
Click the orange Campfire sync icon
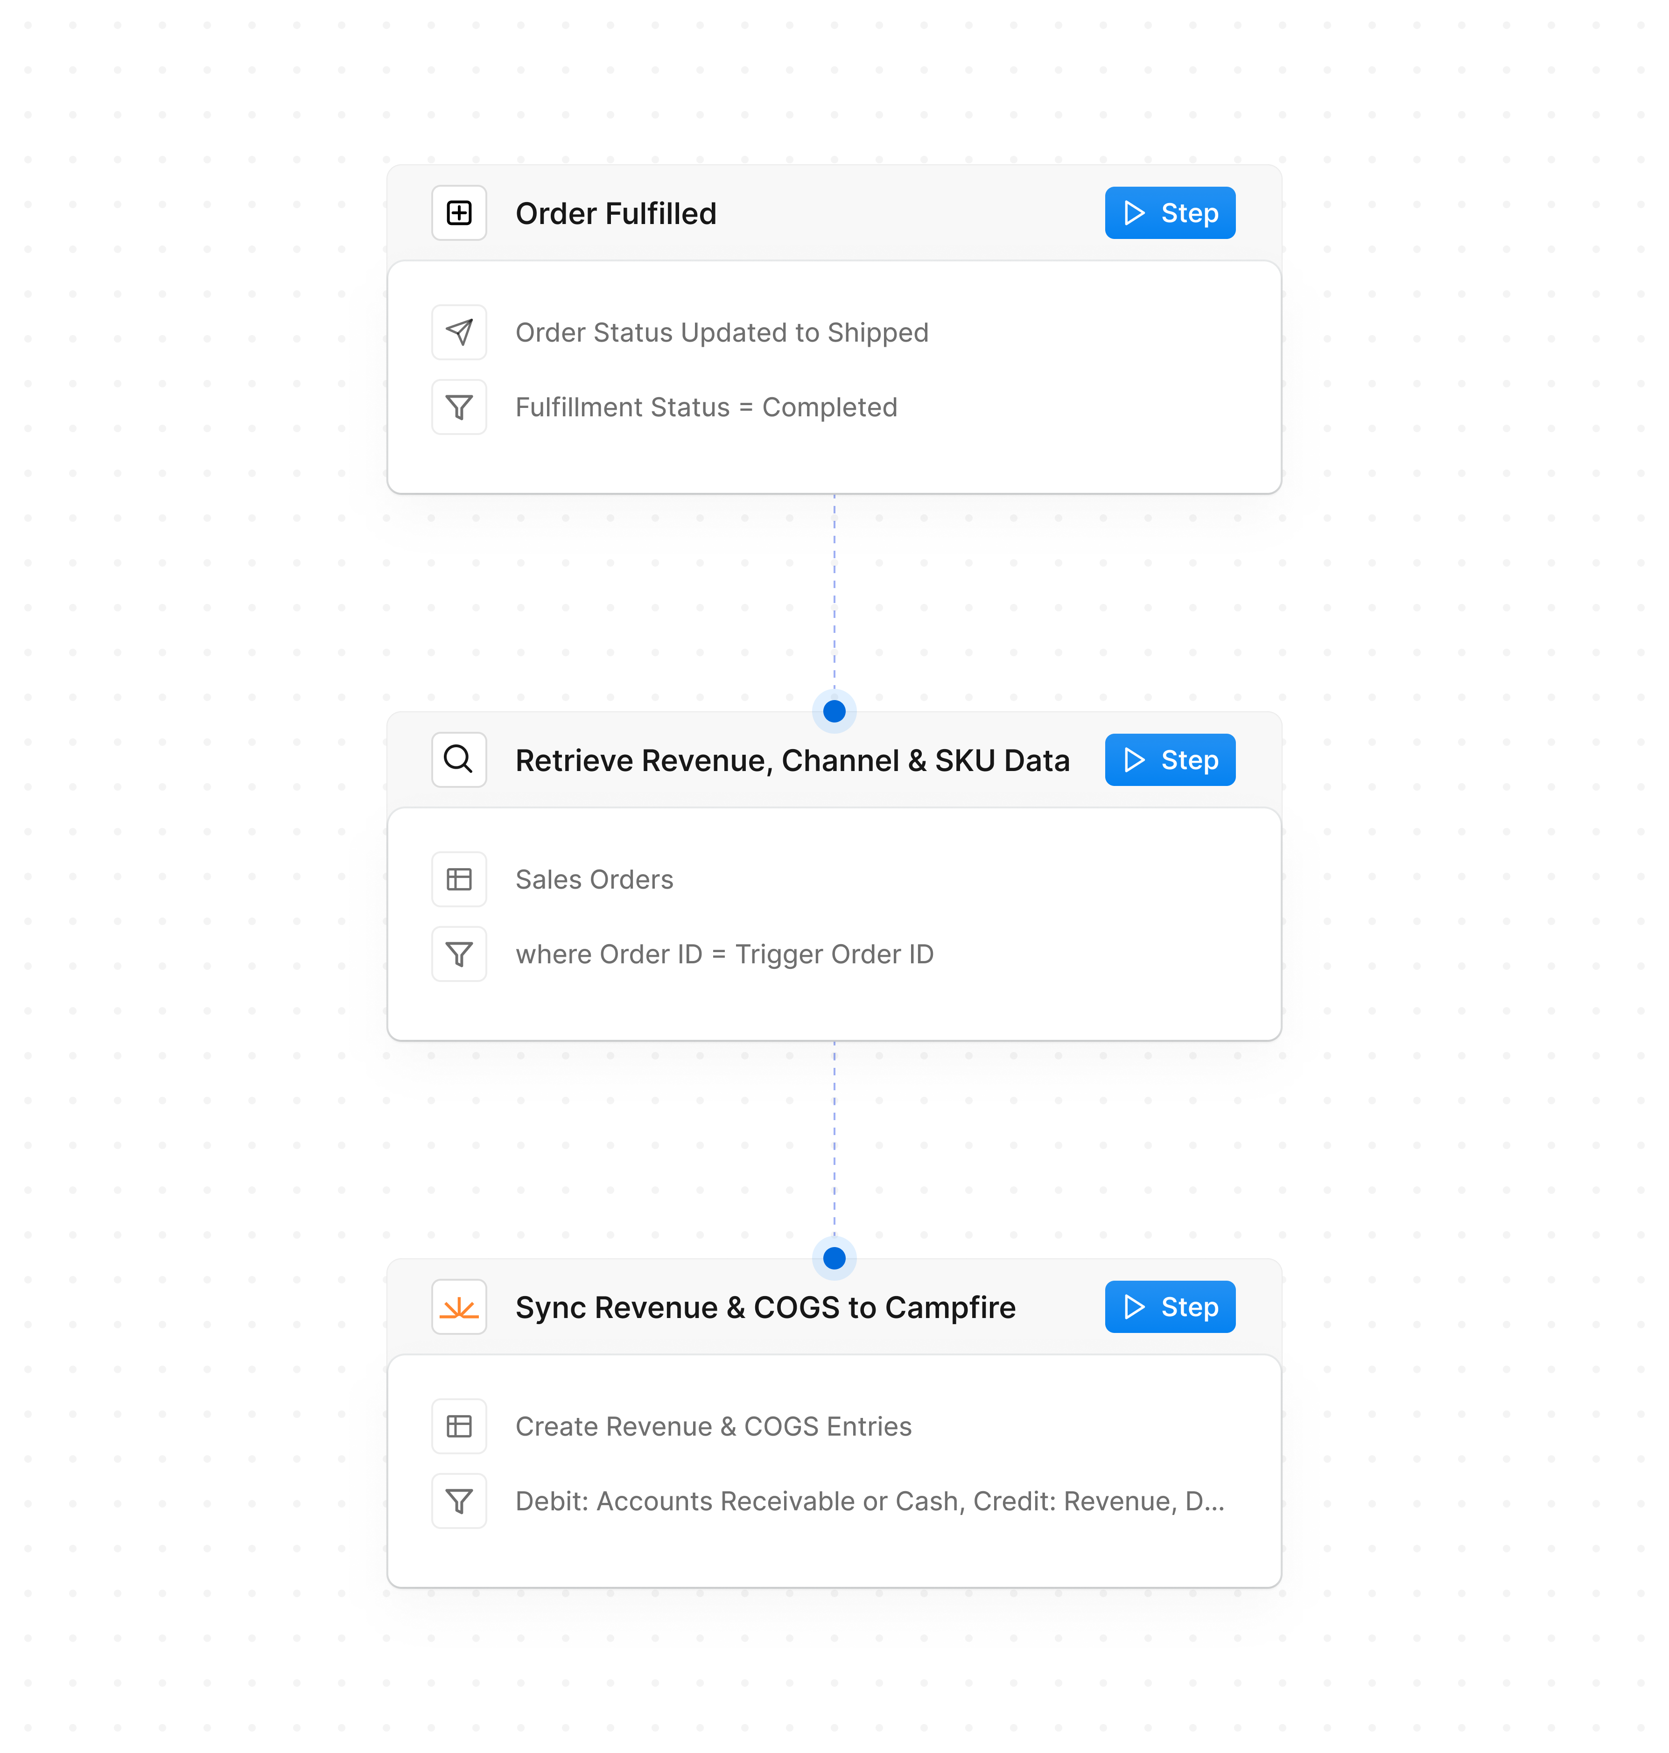(458, 1306)
